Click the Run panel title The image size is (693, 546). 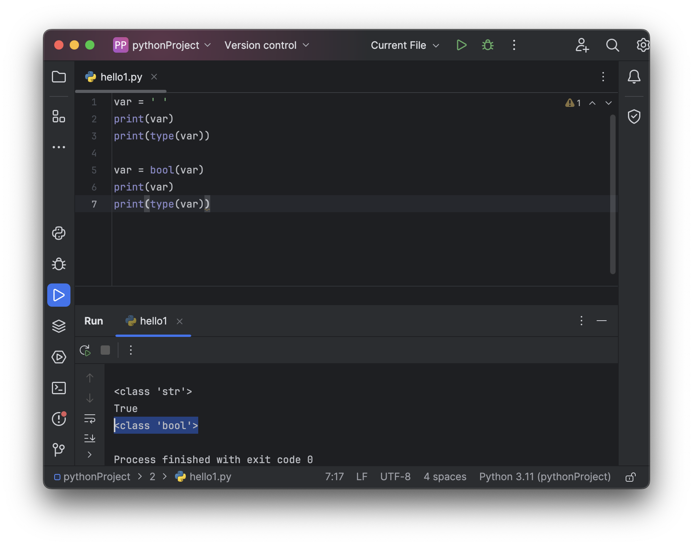94,321
